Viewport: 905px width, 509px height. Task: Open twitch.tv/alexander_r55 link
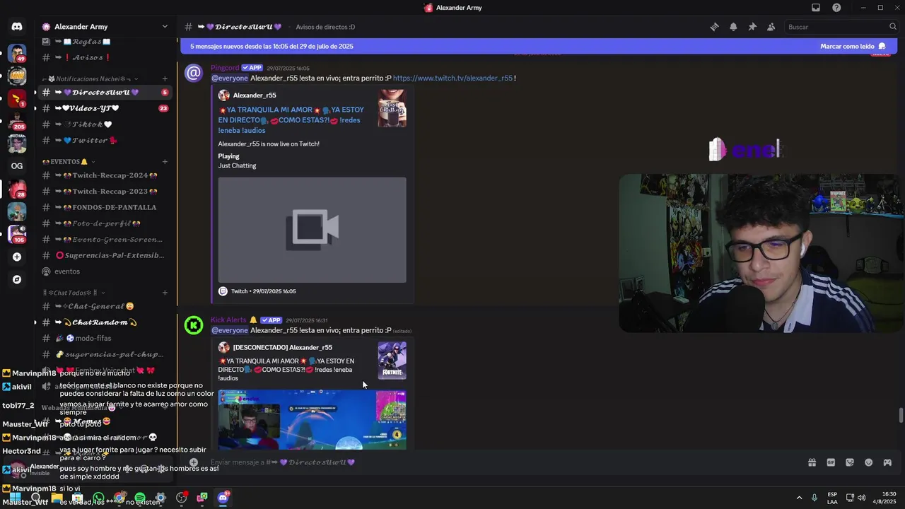[x=452, y=78]
